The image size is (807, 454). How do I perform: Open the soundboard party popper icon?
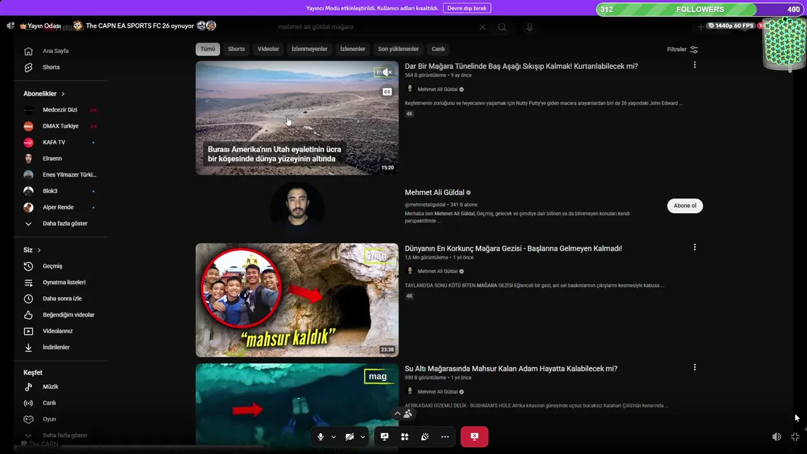425,436
